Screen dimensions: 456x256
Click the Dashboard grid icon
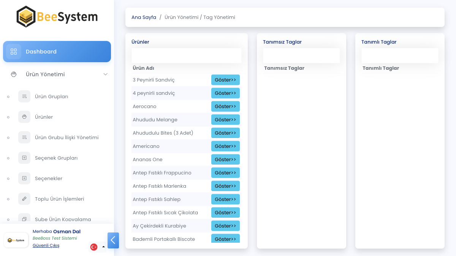[x=14, y=52]
